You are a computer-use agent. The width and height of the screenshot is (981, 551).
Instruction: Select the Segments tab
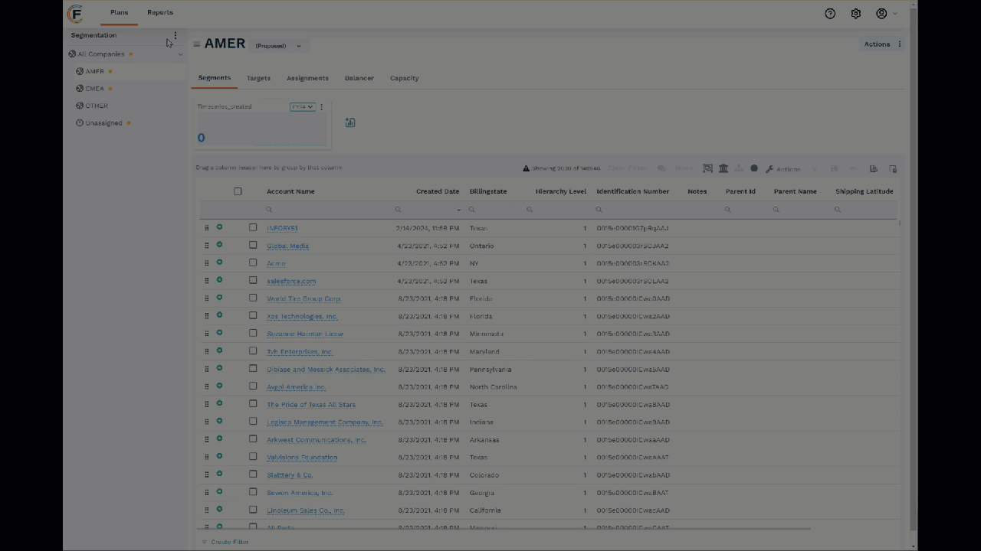click(214, 78)
